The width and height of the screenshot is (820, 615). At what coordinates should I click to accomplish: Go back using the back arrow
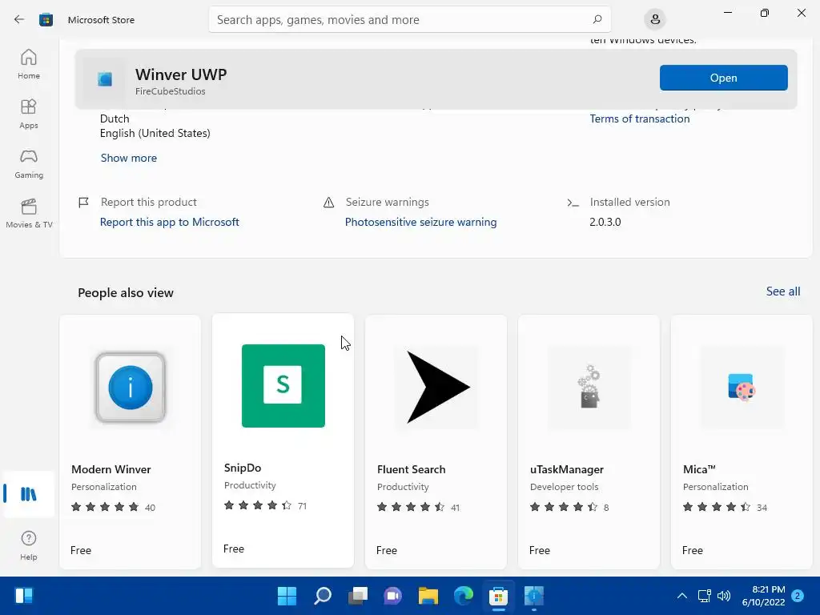19,20
